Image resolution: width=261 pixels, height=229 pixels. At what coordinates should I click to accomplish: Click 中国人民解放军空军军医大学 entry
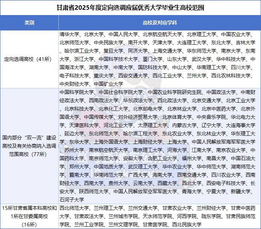click(x=145, y=192)
